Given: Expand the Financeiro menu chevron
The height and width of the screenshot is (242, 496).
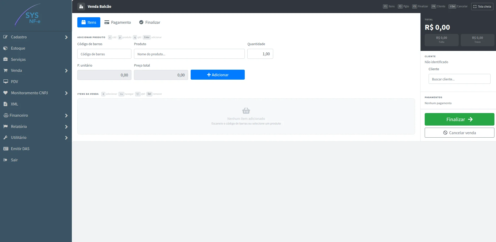Looking at the screenshot, I should [66, 116].
